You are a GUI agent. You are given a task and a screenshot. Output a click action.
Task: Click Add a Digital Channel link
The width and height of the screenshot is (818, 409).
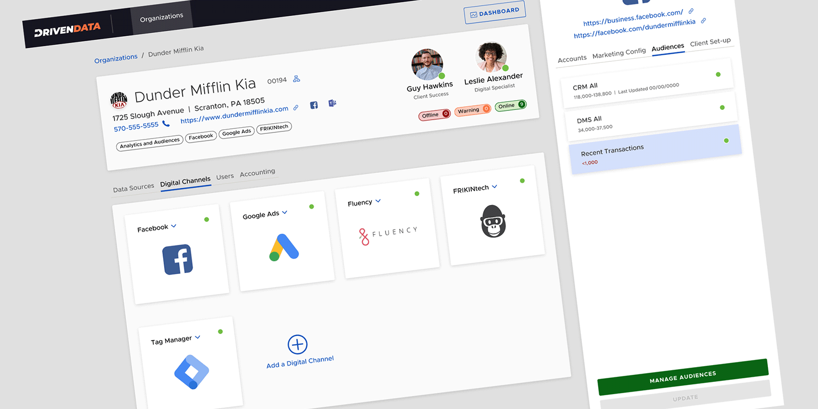click(300, 362)
